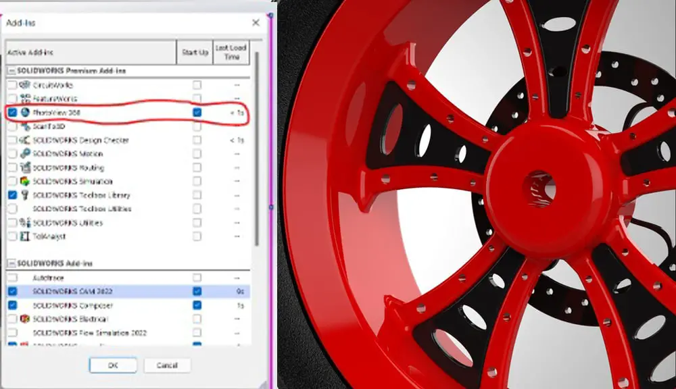Screen dimensions: 676x389
Task: Click the SOLIDWORKS Electrical icon
Action: coord(25,319)
